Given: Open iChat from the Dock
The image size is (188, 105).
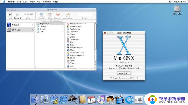Looking at the screenshot, I should click(x=54, y=99).
